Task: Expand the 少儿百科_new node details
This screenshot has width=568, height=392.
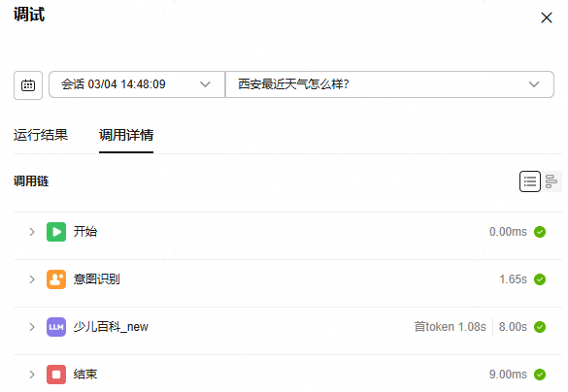Action: [x=32, y=327]
